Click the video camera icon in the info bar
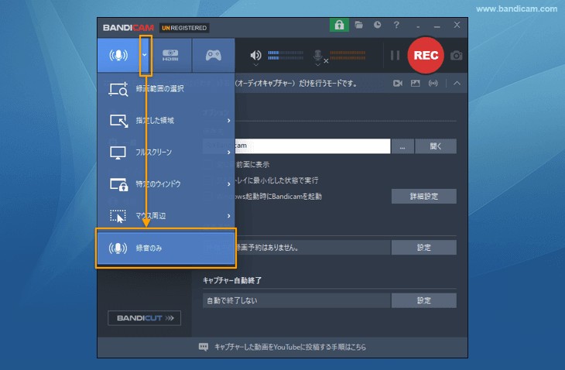565x370 pixels. 398,84
